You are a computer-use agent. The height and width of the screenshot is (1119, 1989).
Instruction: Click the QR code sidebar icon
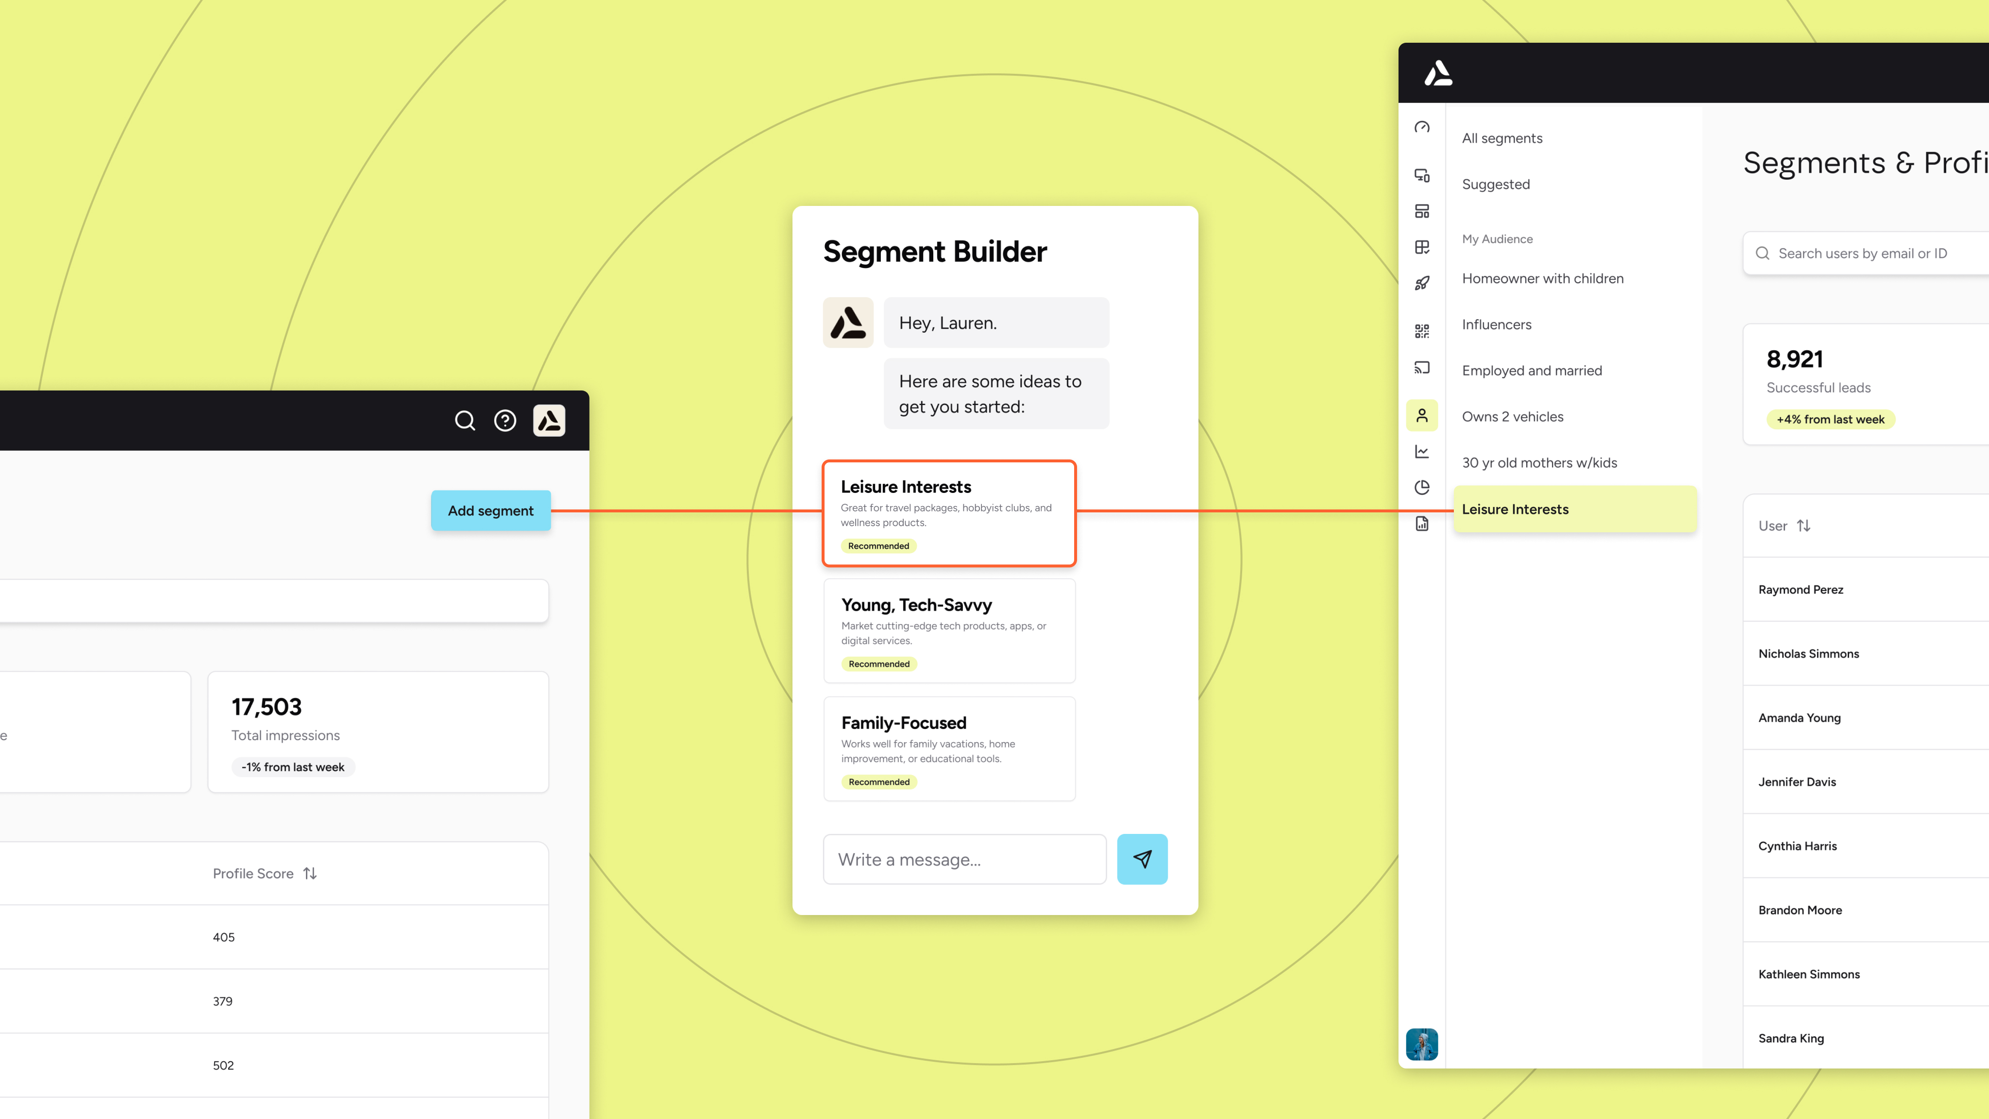pos(1421,331)
